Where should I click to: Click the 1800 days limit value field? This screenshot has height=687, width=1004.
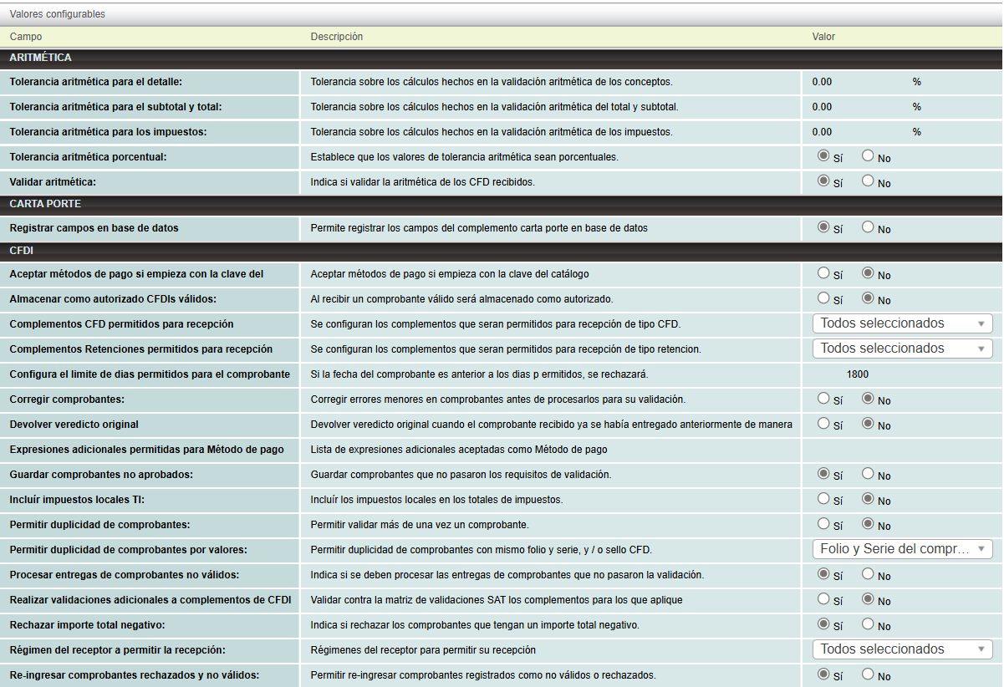click(x=857, y=374)
